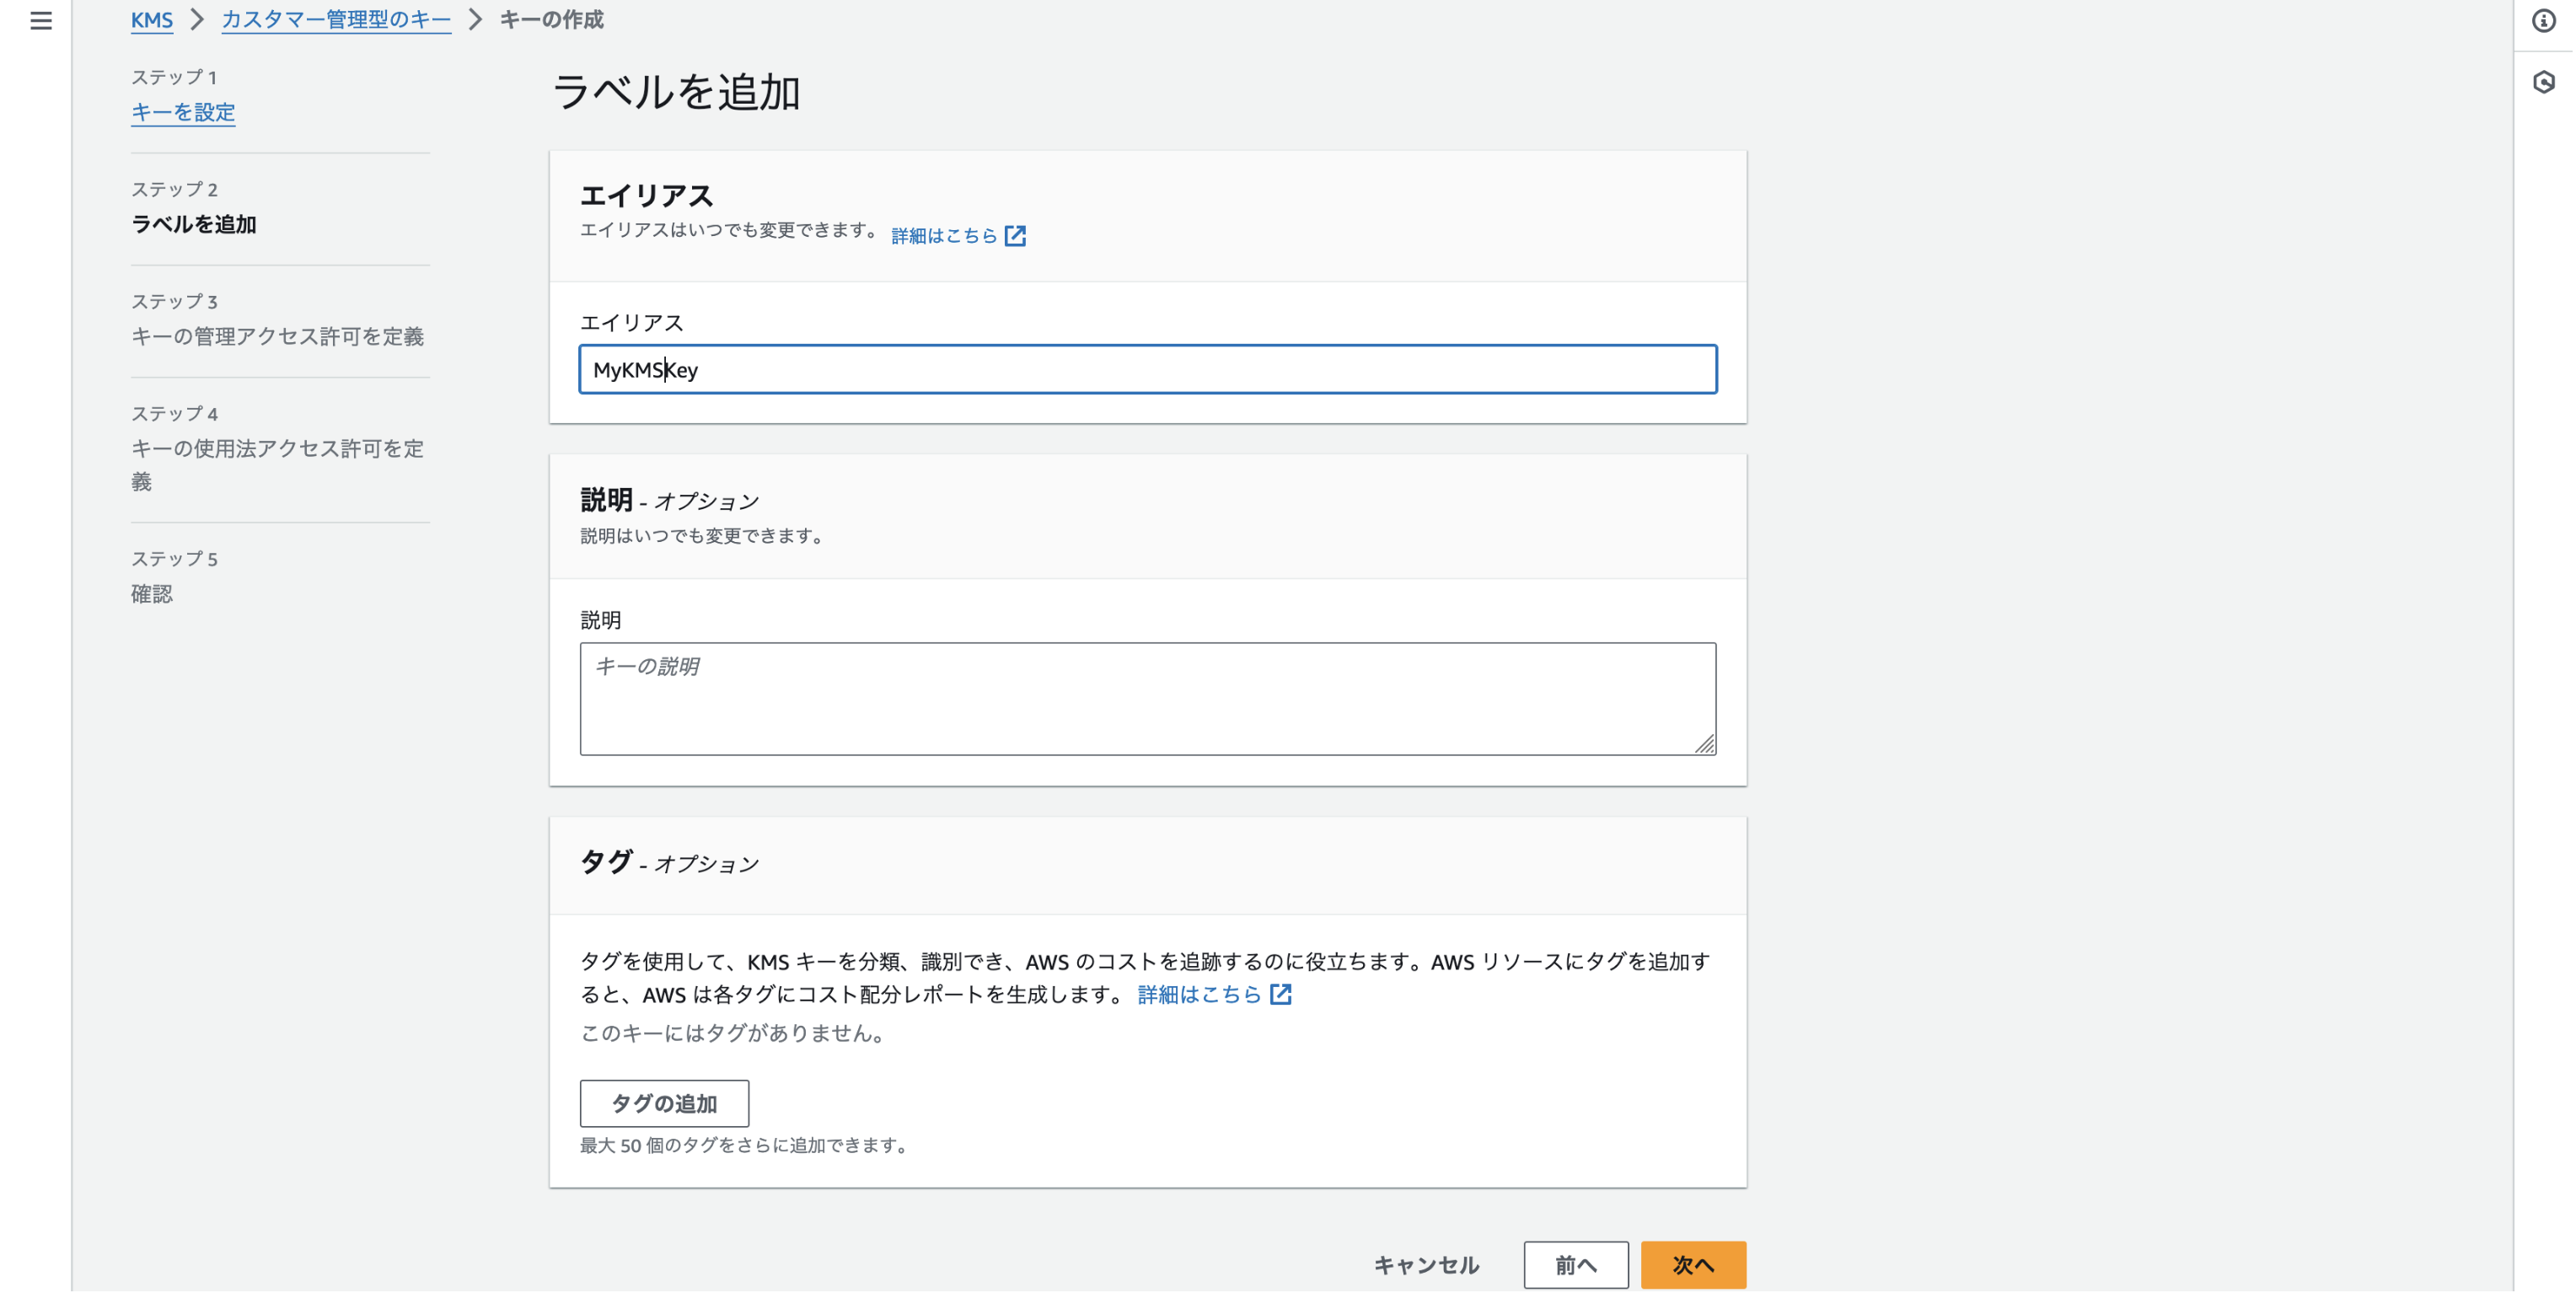Image resolution: width=2576 pixels, height=1293 pixels.
Task: Open カスタマー管理型のキー breadcrumb
Action: [x=336, y=20]
